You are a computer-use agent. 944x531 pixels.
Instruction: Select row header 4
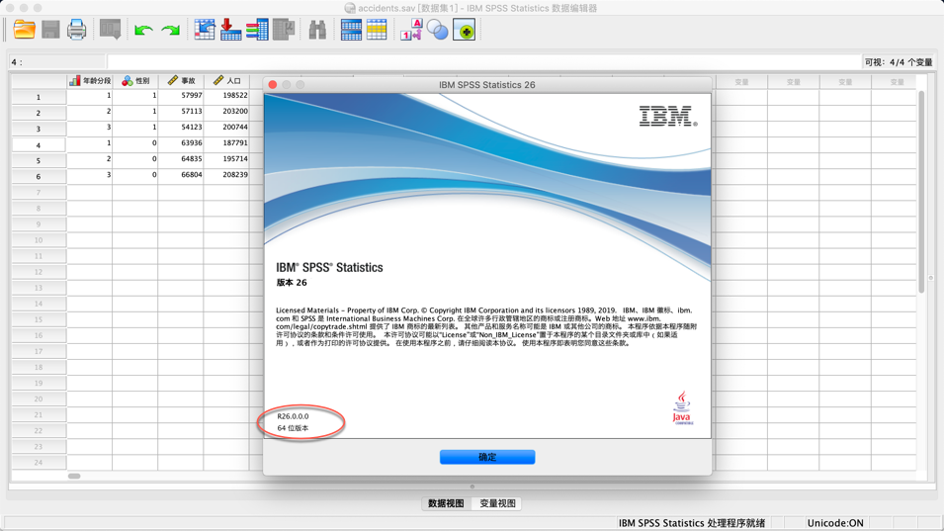tap(39, 145)
